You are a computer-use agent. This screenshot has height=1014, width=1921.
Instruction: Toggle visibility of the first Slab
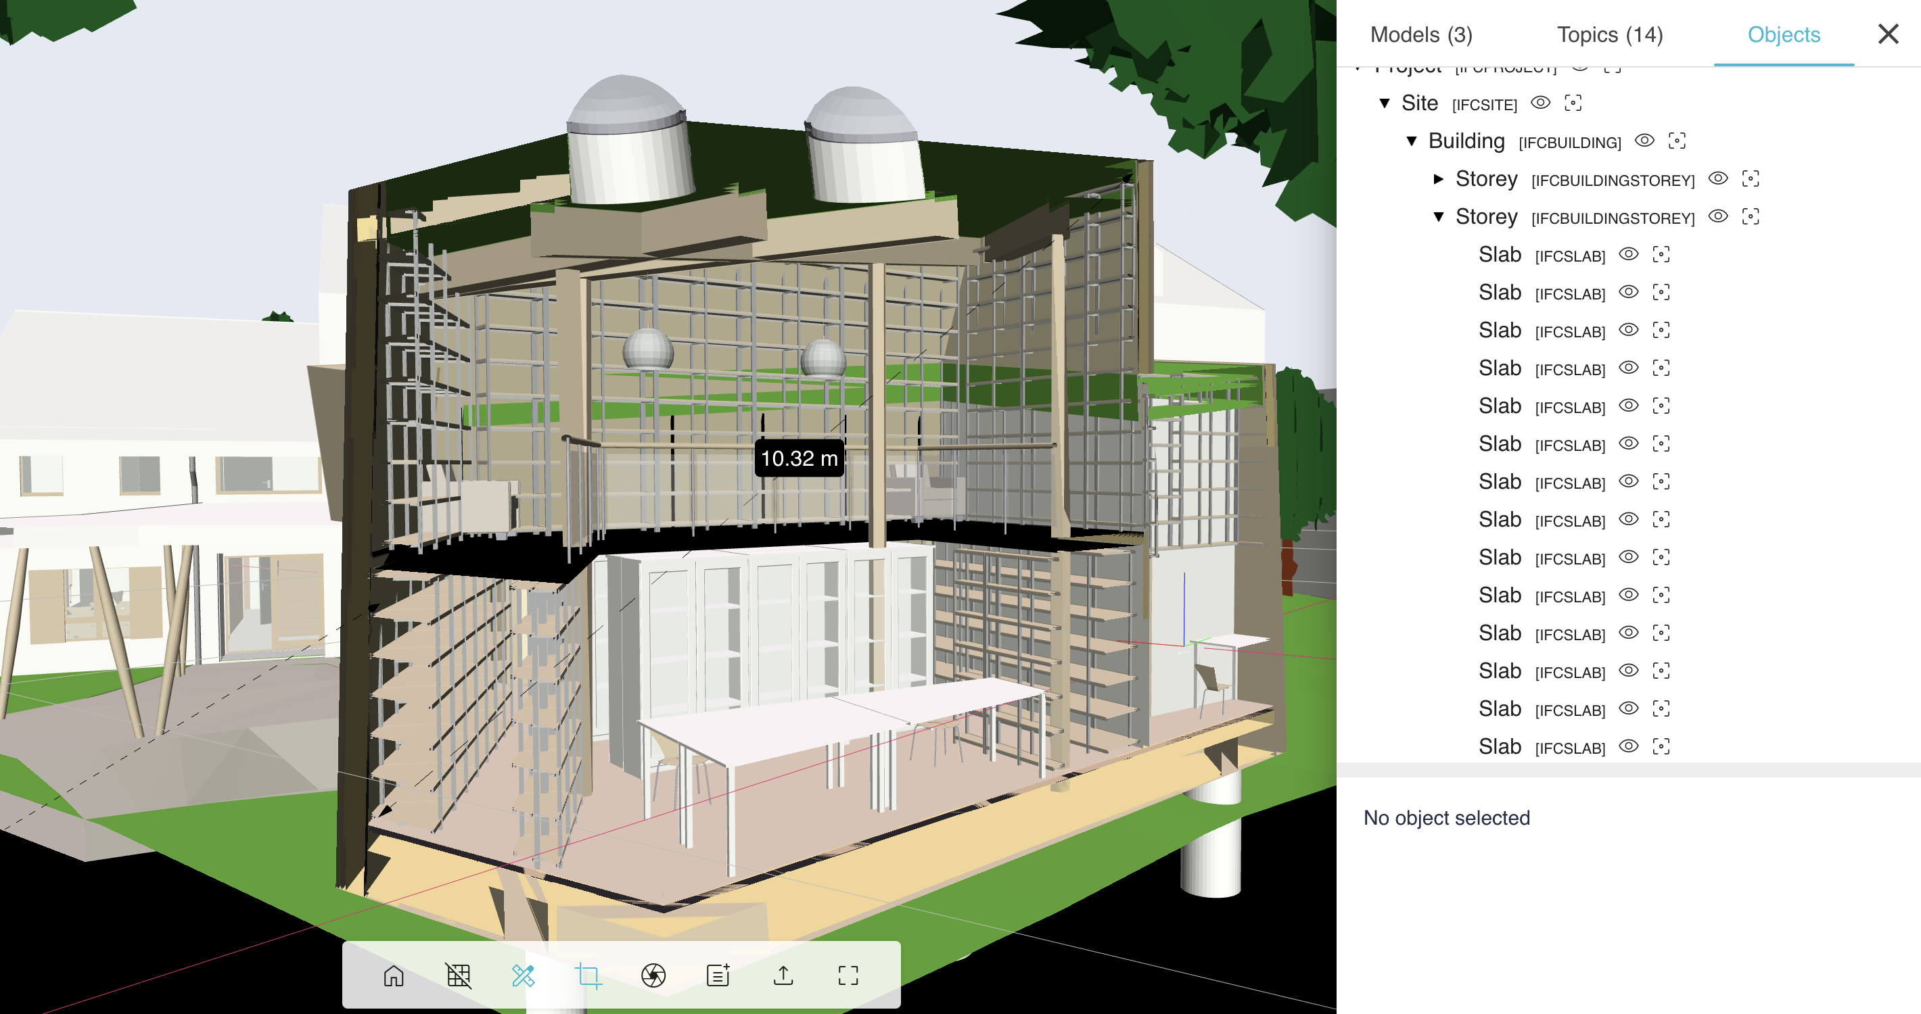point(1629,255)
